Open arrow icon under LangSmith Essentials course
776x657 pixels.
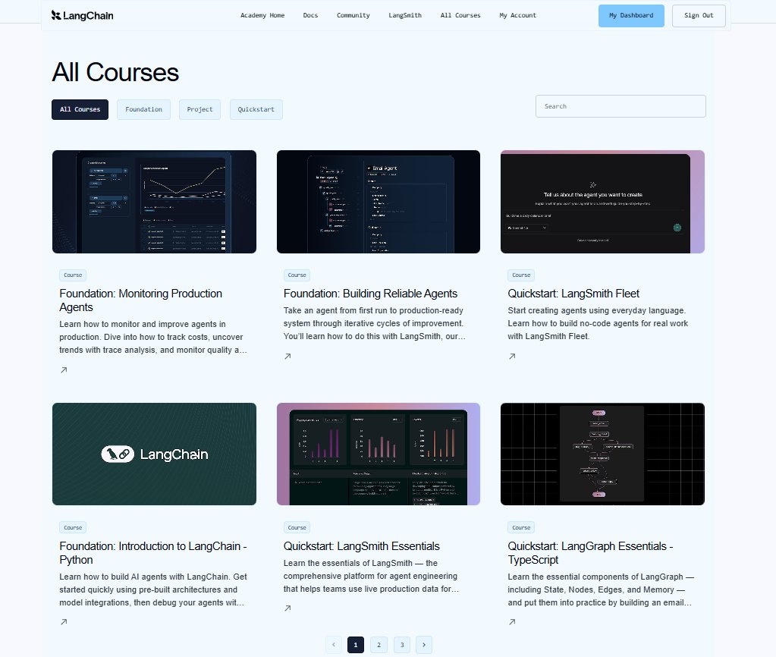(x=287, y=608)
